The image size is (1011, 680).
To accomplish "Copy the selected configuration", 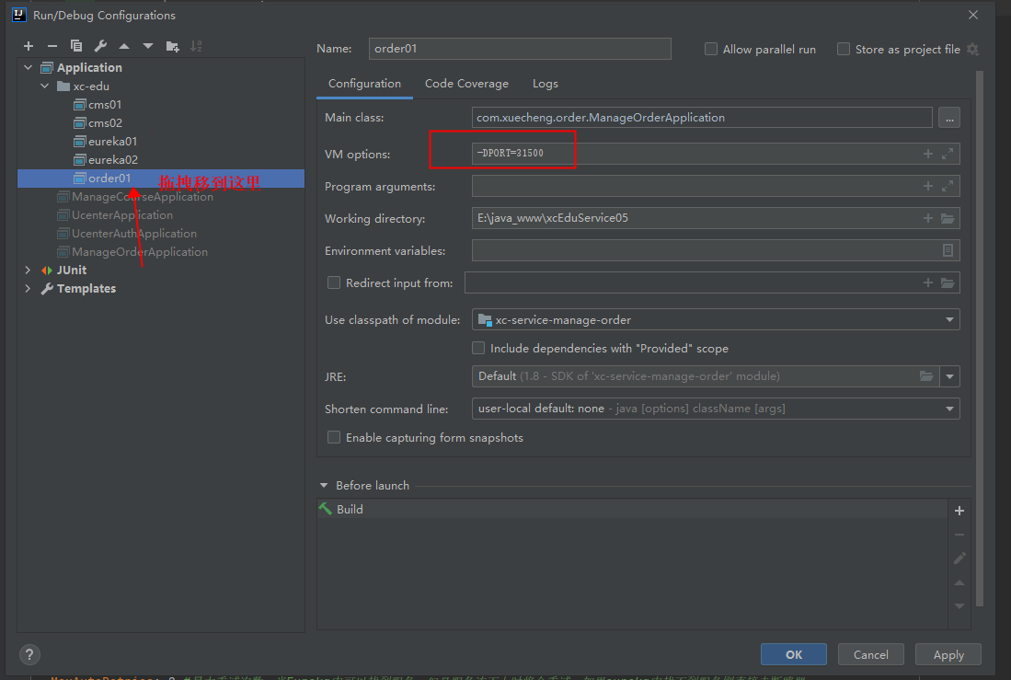I will 76,46.
